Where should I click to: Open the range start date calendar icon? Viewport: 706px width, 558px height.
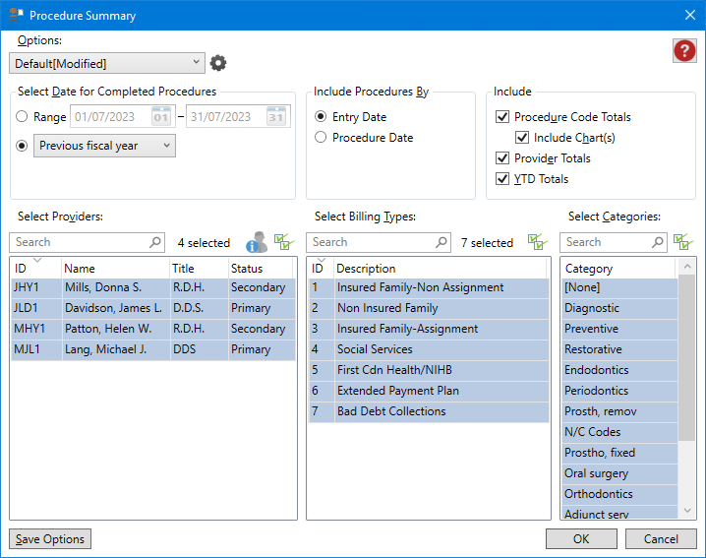(x=161, y=117)
